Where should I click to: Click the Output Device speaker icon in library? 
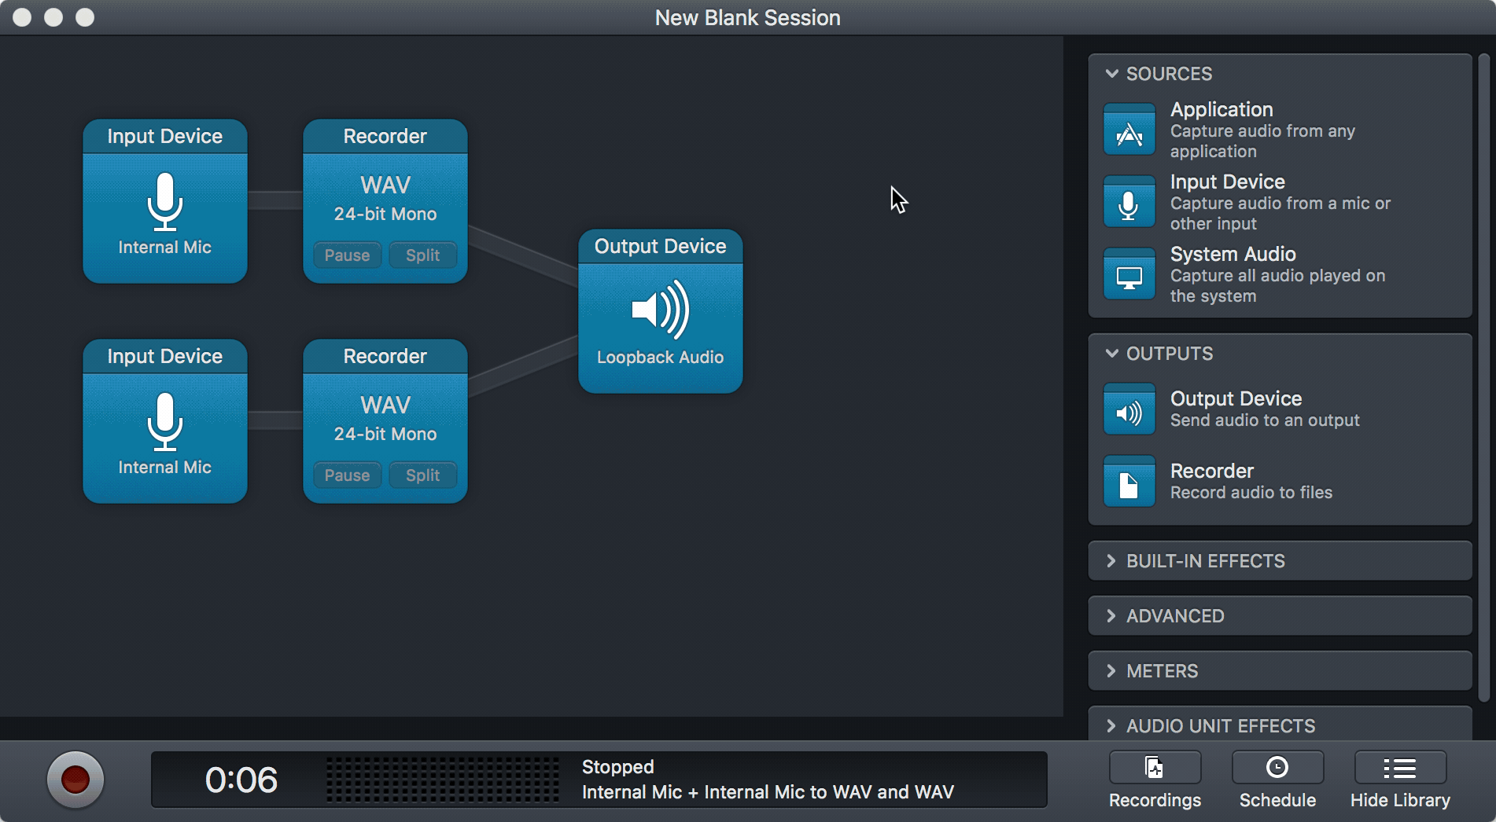[1129, 409]
